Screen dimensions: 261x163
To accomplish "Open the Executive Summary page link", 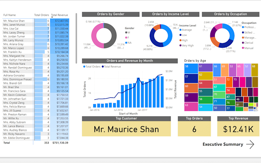I will tap(223, 144).
